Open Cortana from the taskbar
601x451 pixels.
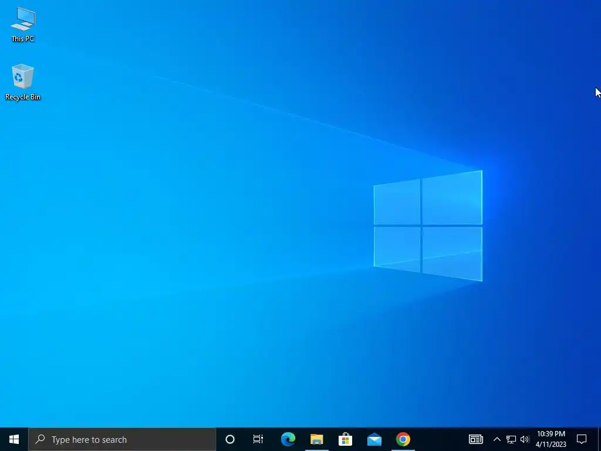(x=230, y=439)
